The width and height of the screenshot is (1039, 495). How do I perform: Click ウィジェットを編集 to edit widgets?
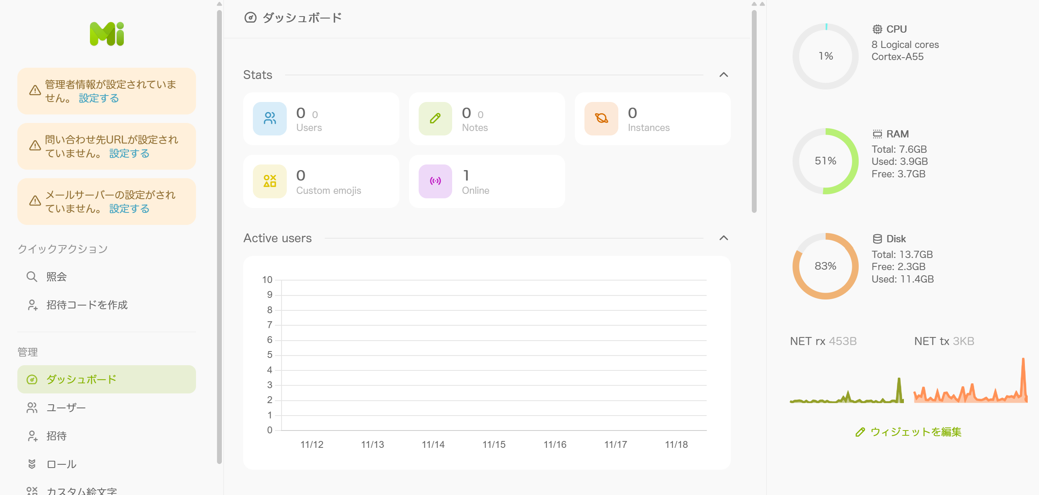click(908, 432)
